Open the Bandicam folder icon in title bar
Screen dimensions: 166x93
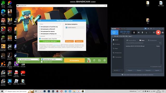[148, 29]
